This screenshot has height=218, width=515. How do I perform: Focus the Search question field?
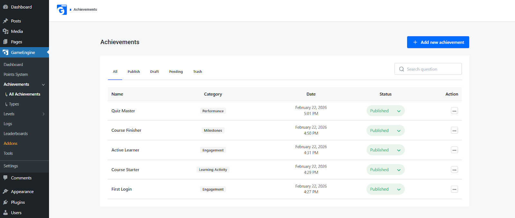click(x=428, y=69)
